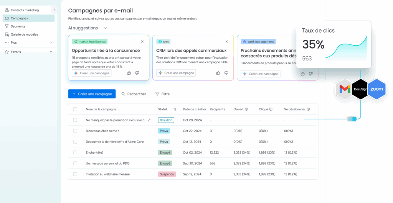This screenshot has height=203, width=393.
Task: Open the Enchanté(e) campaign
Action: (94, 152)
